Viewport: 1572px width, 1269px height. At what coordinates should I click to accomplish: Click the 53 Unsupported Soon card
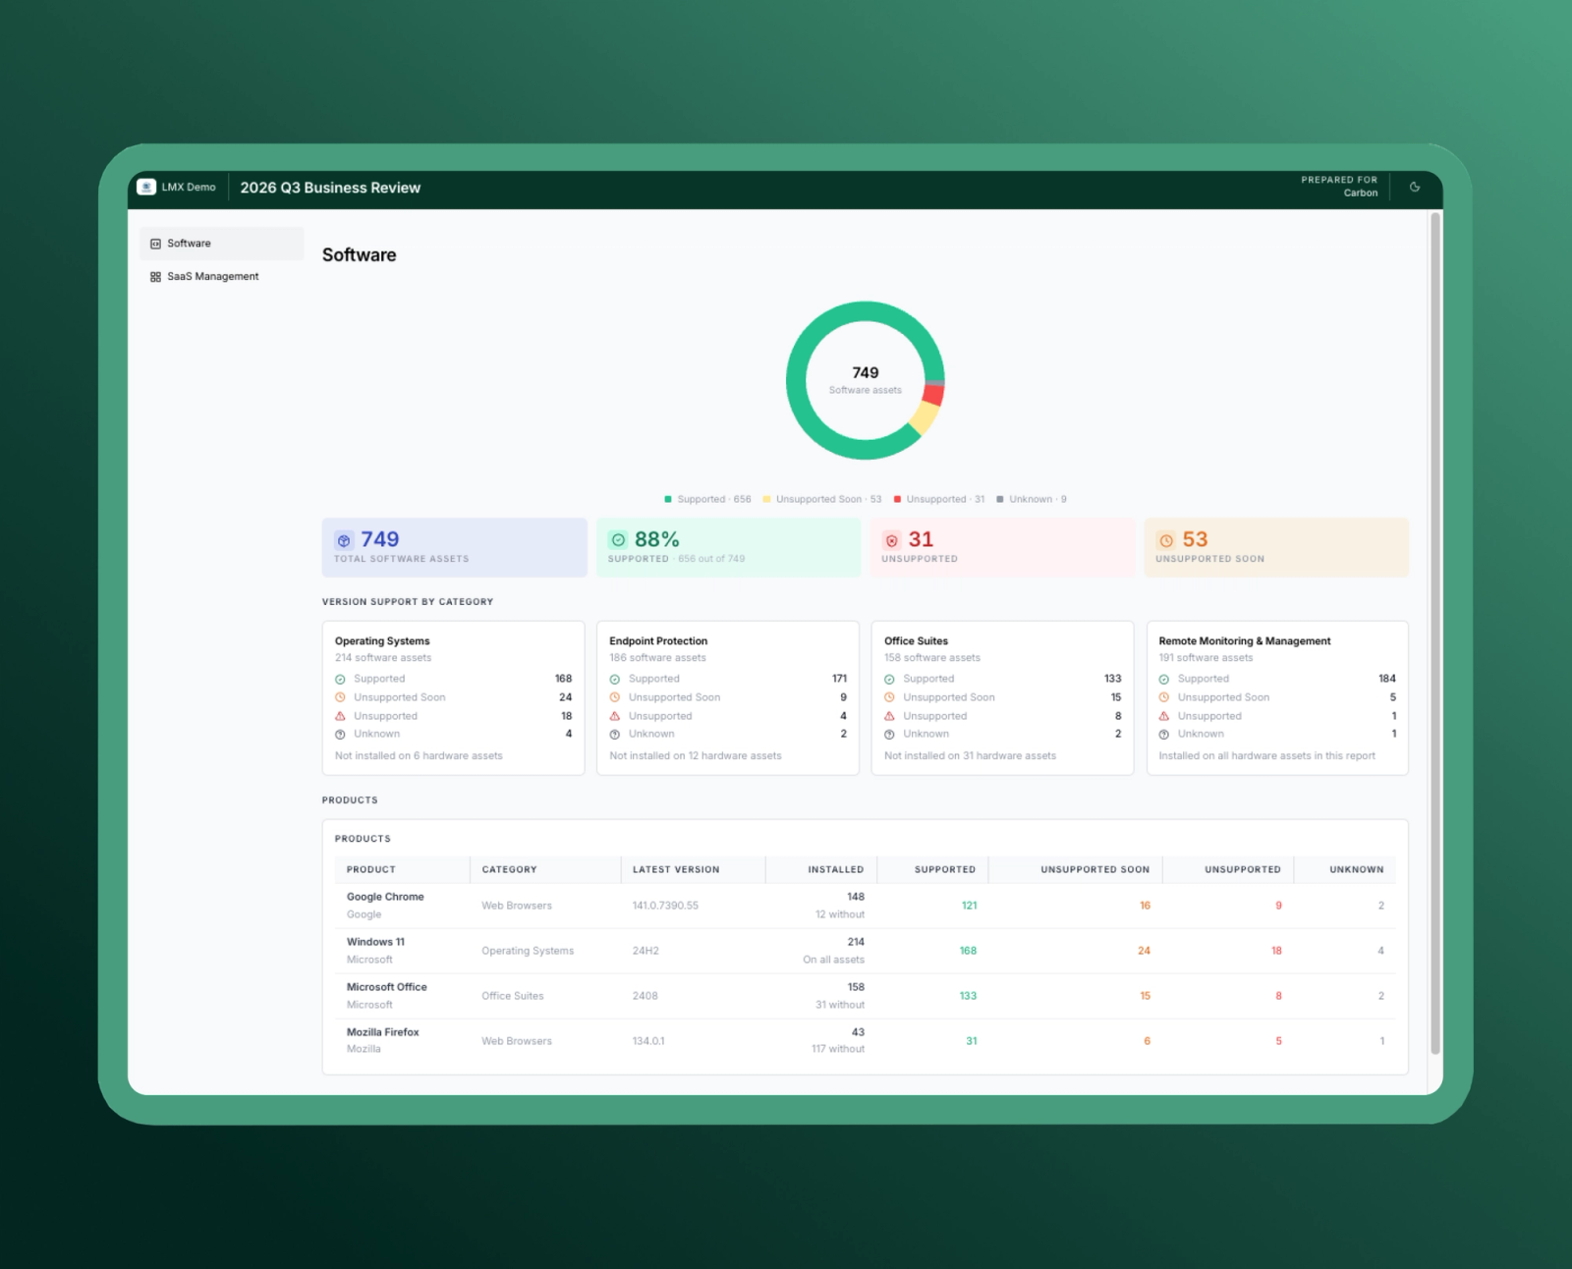1277,547
